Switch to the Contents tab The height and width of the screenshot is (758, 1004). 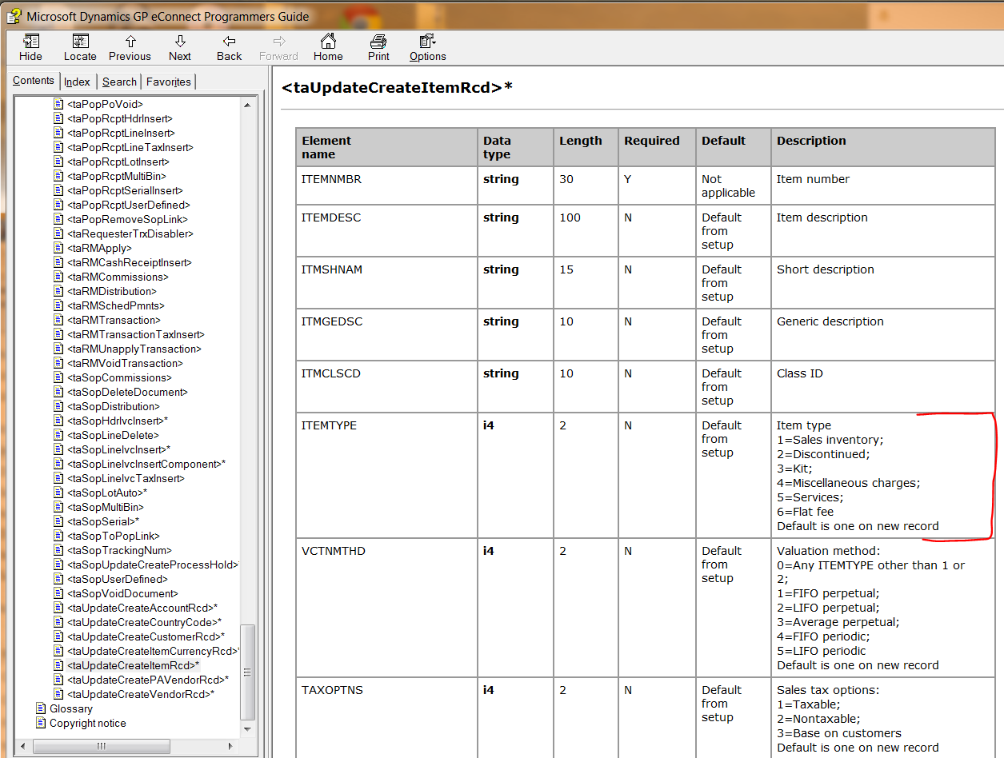coord(34,81)
